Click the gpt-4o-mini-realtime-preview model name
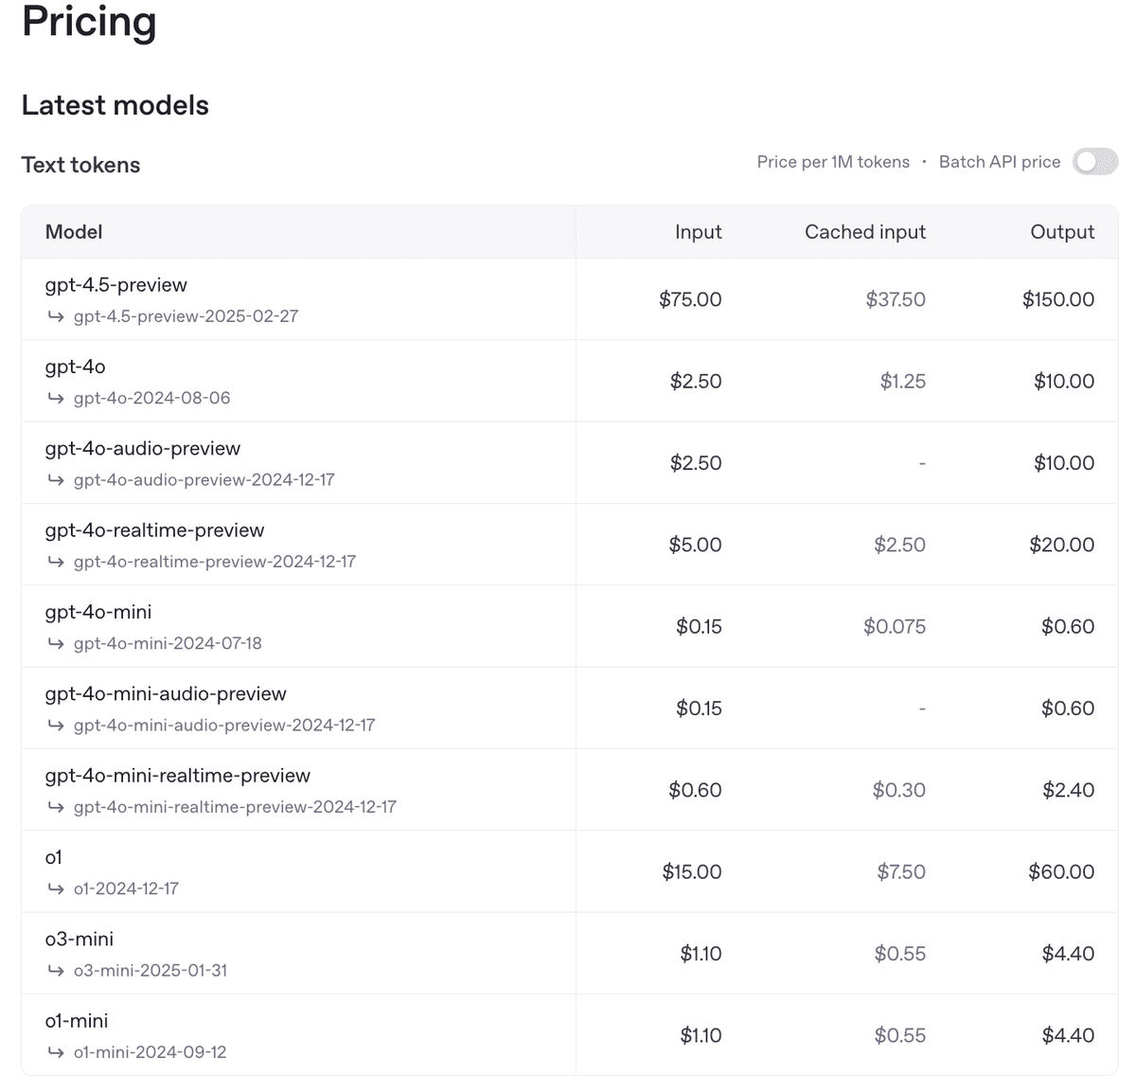Image resolution: width=1136 pixels, height=1076 pixels. coord(177,776)
